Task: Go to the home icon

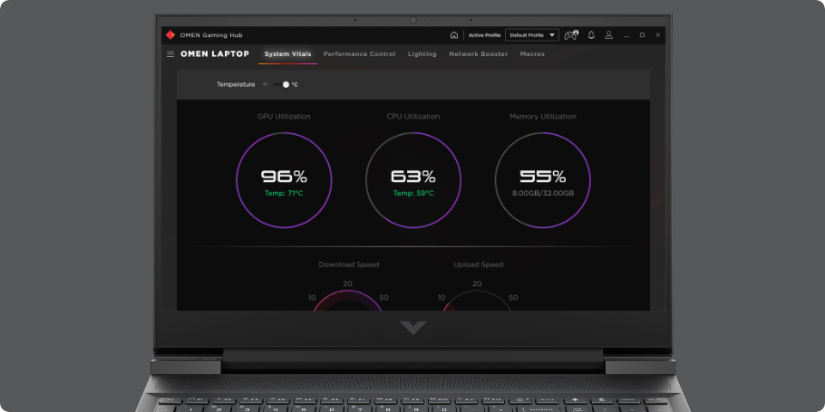Action: (x=454, y=35)
